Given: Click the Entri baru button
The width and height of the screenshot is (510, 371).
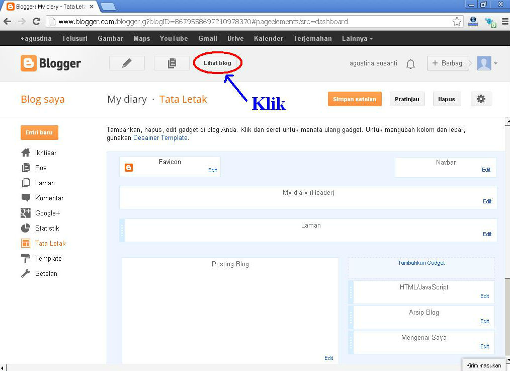Looking at the screenshot, I should pos(39,132).
